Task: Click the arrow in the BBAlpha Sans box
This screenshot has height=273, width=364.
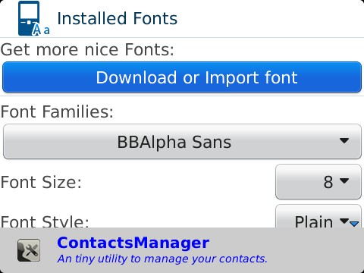Action: pyautogui.click(x=344, y=140)
